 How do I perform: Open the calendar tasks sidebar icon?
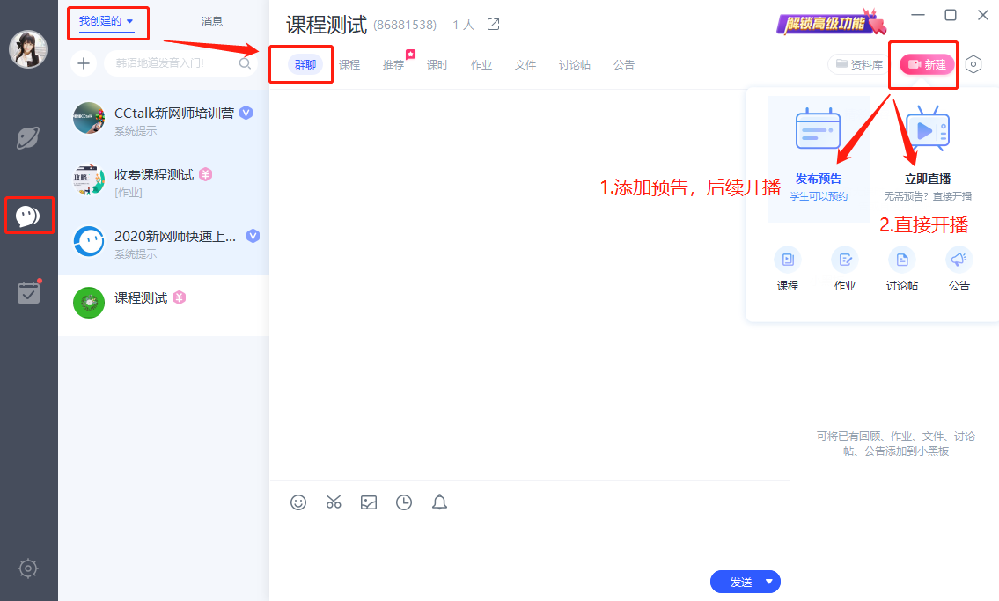tap(28, 292)
